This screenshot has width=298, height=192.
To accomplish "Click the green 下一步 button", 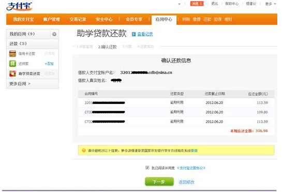I will pyautogui.click(x=159, y=182).
